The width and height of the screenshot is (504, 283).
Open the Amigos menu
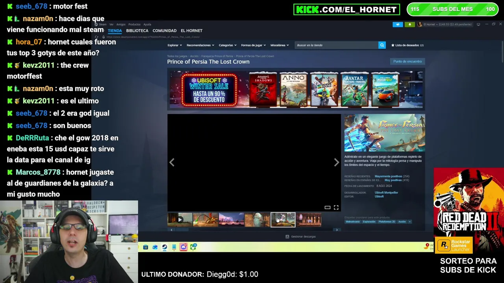pos(121,24)
